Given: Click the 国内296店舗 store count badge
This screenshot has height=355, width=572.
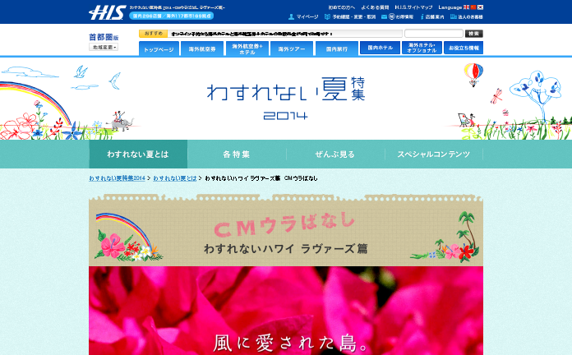Looking at the screenshot, I should [x=171, y=16].
